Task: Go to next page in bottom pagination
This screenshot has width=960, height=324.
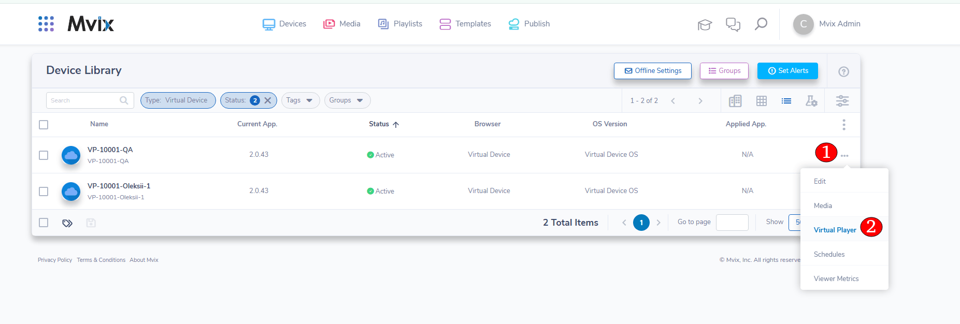Action: pyautogui.click(x=658, y=223)
